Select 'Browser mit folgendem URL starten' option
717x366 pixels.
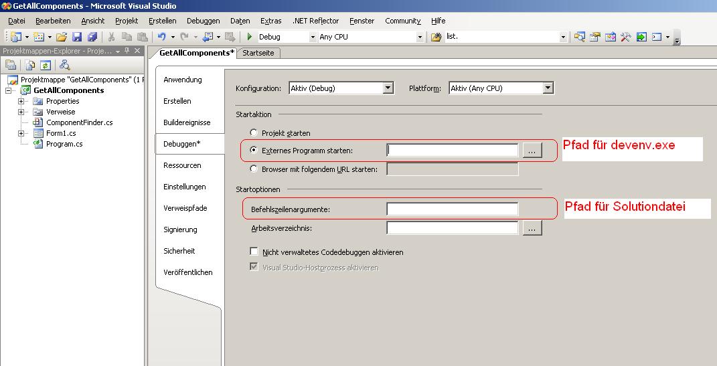click(x=254, y=169)
